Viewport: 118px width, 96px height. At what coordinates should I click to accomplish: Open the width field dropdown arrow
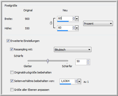point(77,19)
